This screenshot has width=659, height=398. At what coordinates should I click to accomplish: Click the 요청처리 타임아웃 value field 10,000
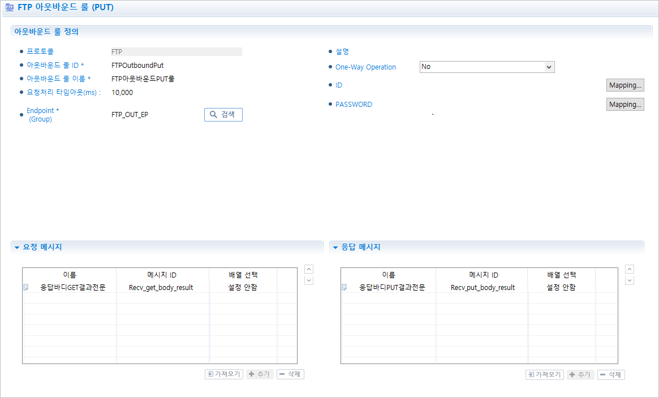point(122,93)
